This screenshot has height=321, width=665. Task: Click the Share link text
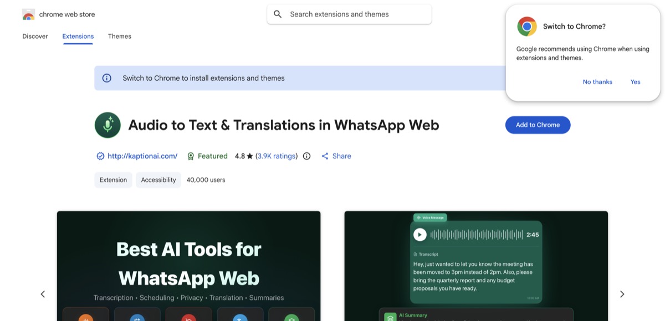tap(342, 156)
